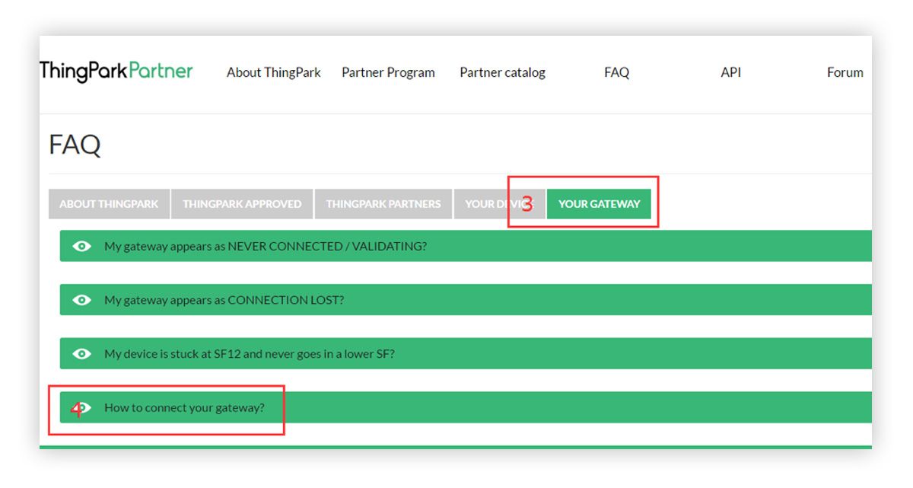Click the eye icon beside CONNECTION LOST question
Viewport: 913px width, 488px height.
[x=81, y=300]
